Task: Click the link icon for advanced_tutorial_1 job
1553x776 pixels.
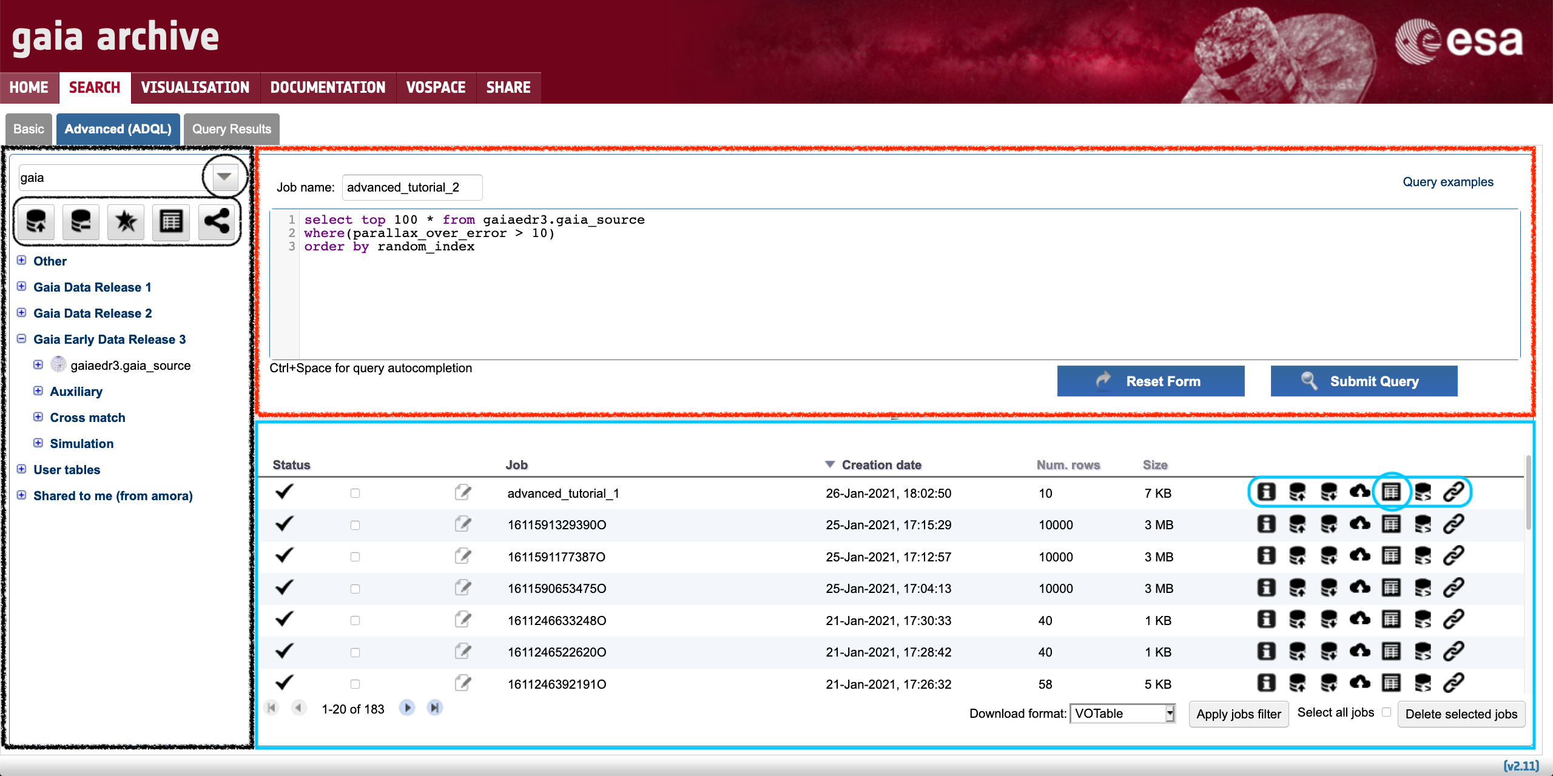Action: pos(1454,492)
